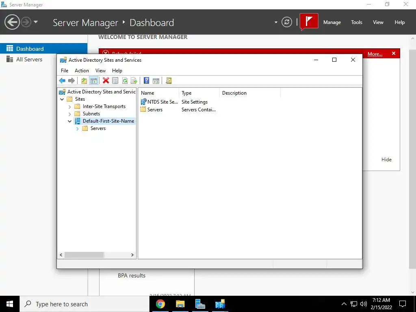Click the Sites and Services title bar icon
This screenshot has height=312, width=416.
(x=63, y=60)
